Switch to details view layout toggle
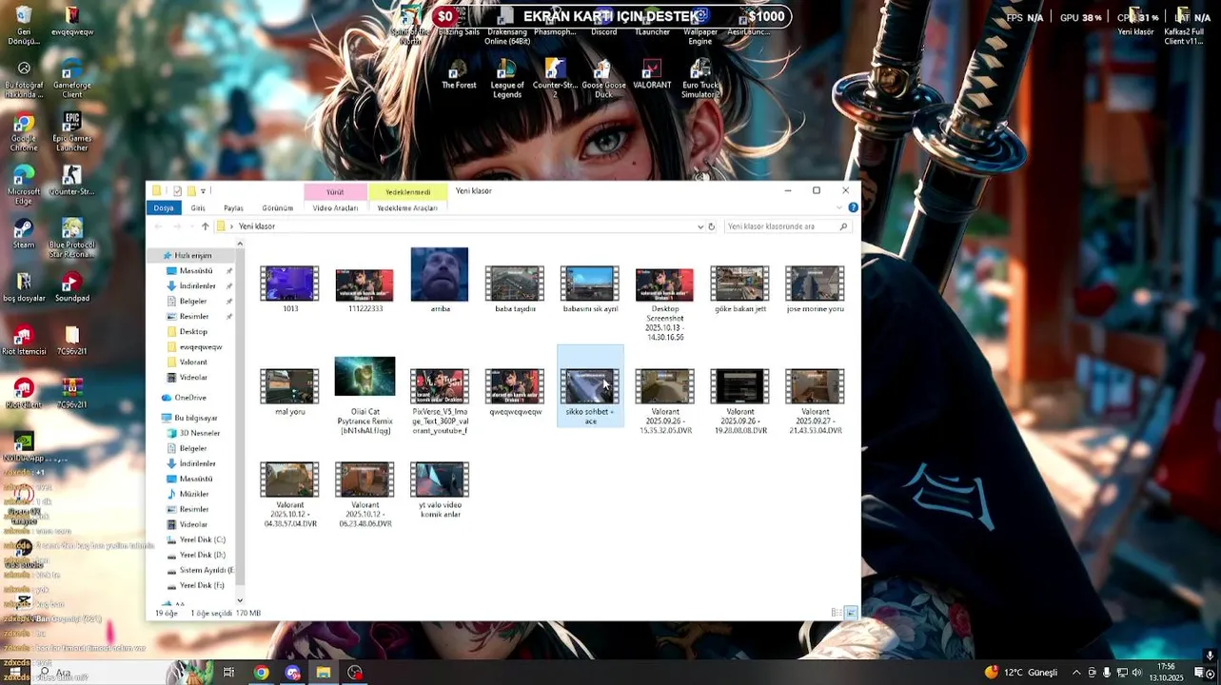Viewport: 1221px width, 685px height. (837, 613)
